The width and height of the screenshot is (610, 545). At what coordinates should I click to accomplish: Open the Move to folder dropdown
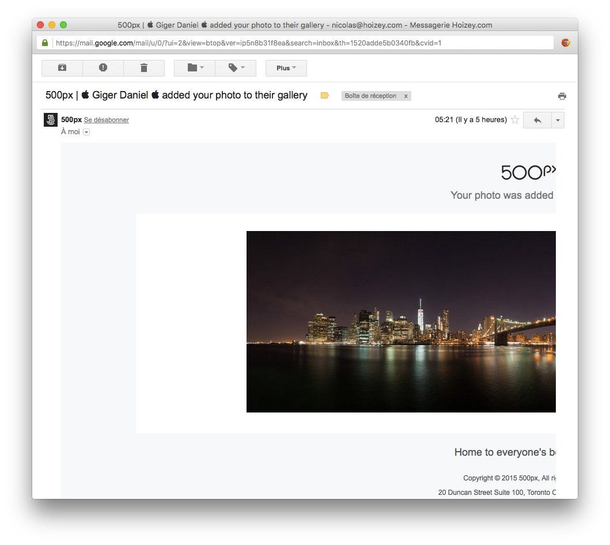point(195,68)
